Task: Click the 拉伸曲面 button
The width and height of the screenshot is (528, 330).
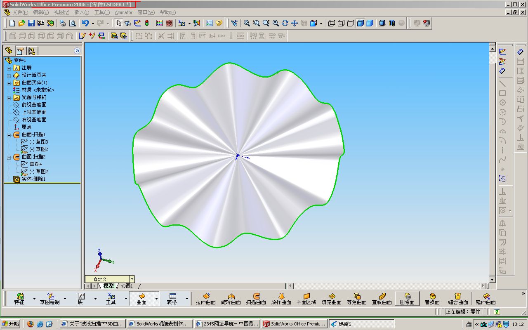Action: pos(206,299)
